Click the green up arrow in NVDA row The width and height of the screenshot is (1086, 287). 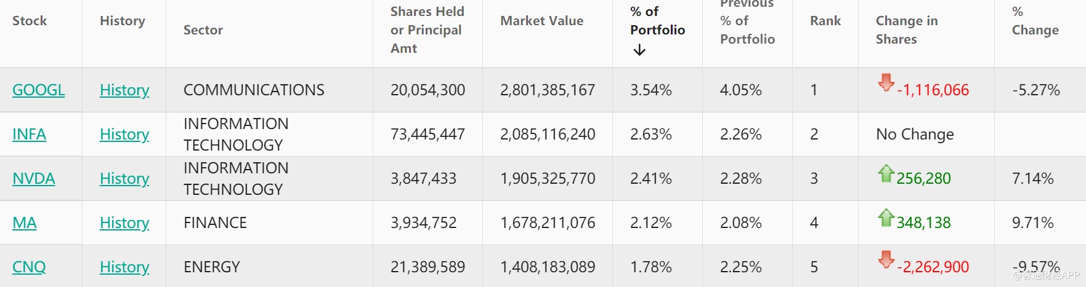[886, 173]
